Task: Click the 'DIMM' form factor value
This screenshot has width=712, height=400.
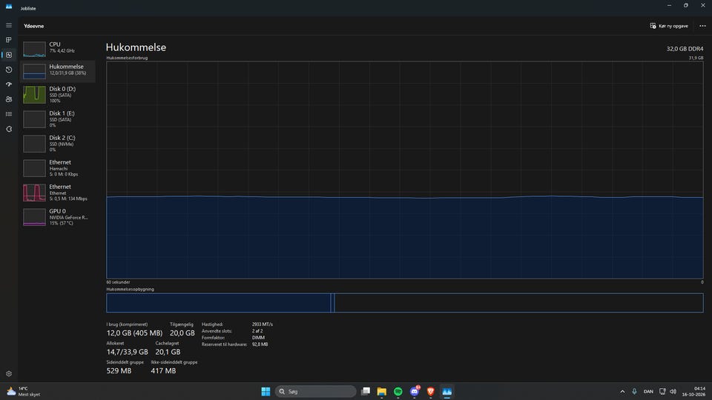Action: tap(258, 338)
